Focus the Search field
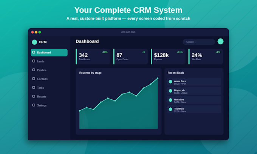Screen dimensions: 257x154 coord(199,42)
